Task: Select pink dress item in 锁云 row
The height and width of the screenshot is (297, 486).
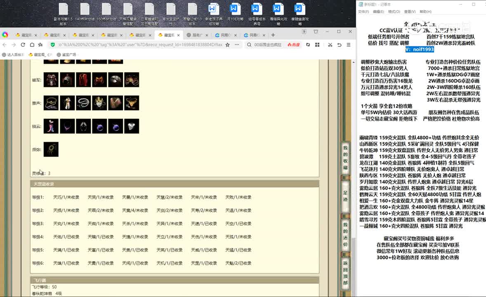Action: [51, 126]
